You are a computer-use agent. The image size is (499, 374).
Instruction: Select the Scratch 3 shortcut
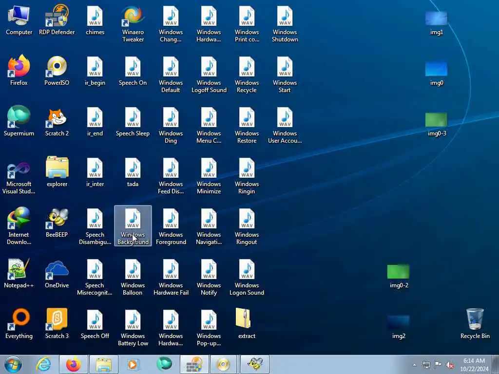[x=57, y=324]
